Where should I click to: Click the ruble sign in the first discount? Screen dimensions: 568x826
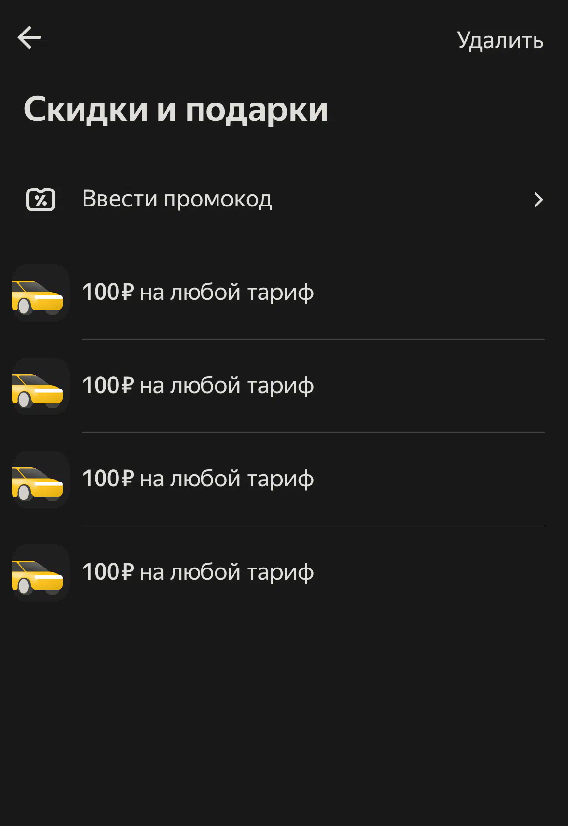pos(127,292)
